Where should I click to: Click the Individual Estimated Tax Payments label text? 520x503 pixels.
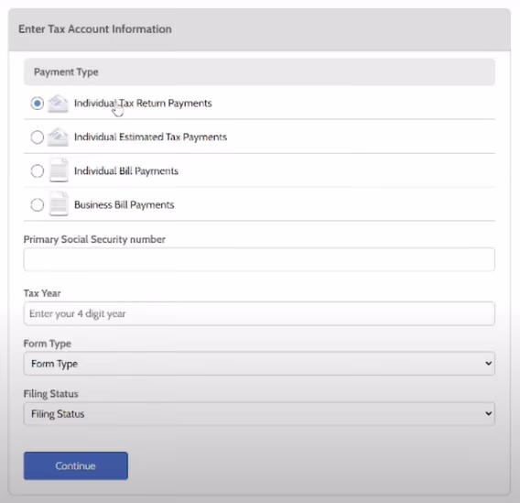click(150, 137)
